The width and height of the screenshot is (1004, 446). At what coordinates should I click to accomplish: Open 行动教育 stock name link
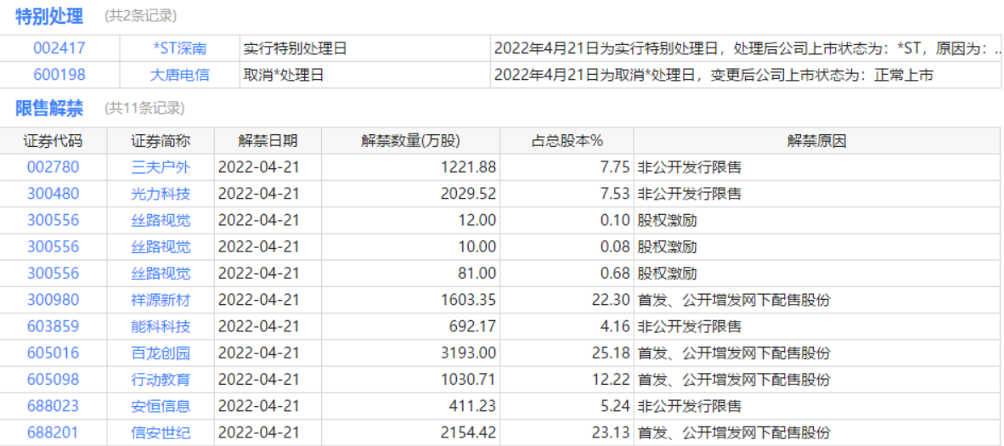coord(161,380)
